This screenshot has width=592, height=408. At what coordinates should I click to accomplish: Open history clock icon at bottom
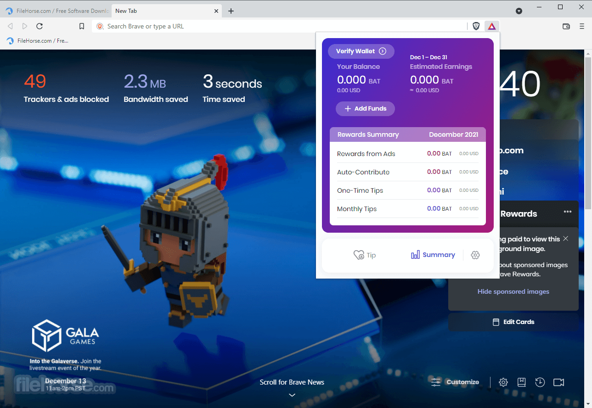(x=540, y=382)
